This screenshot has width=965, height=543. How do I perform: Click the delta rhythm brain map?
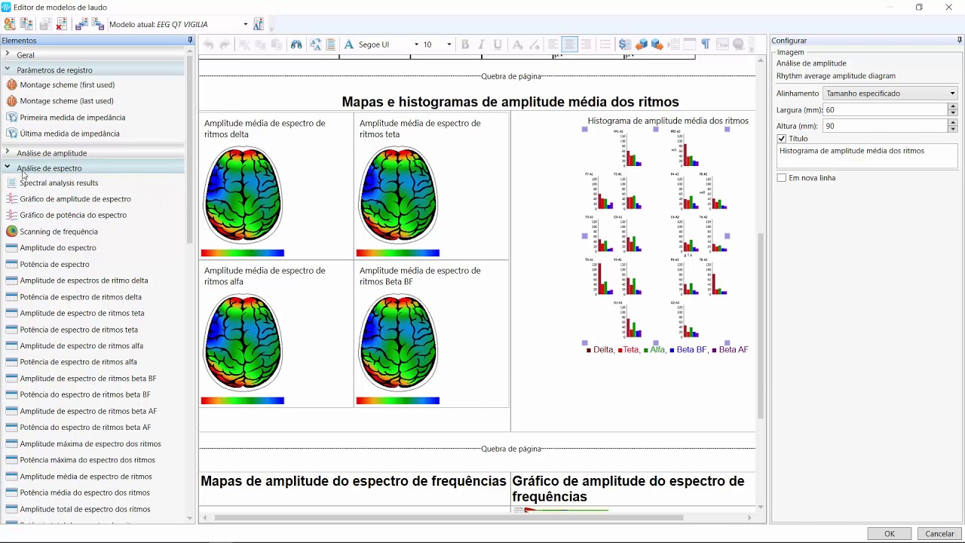[x=243, y=194]
